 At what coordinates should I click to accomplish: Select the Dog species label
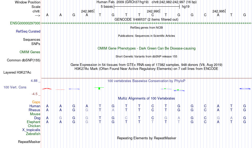click(37, 118)
